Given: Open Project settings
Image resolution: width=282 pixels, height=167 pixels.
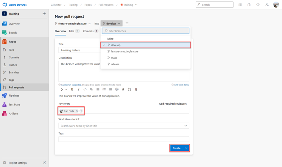Looking at the screenshot, I should [18, 163].
